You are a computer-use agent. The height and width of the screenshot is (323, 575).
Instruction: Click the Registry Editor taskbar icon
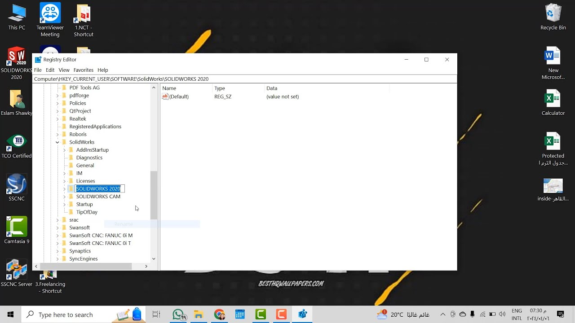[x=302, y=314]
